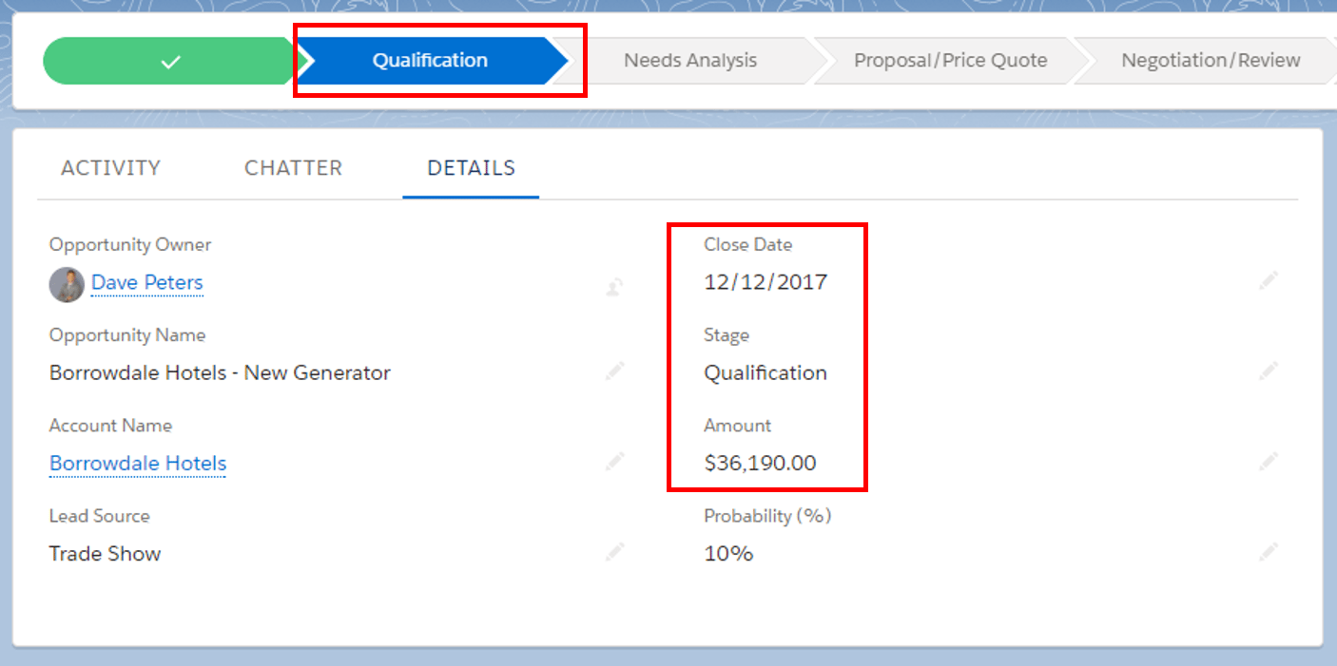Choose the Proposal/Price Quote stage
The width and height of the screenshot is (1337, 666).
pos(950,61)
